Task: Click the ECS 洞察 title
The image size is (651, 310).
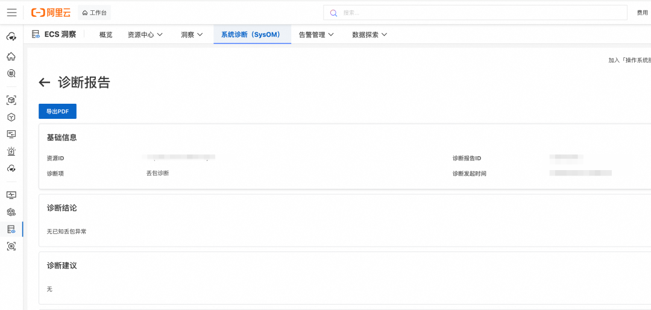Action: pos(60,34)
